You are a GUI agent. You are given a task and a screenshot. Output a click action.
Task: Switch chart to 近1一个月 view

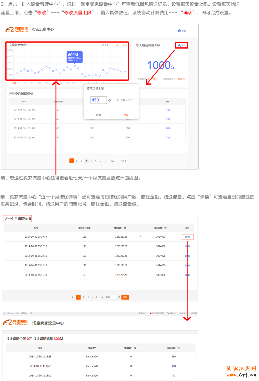pos(121,45)
